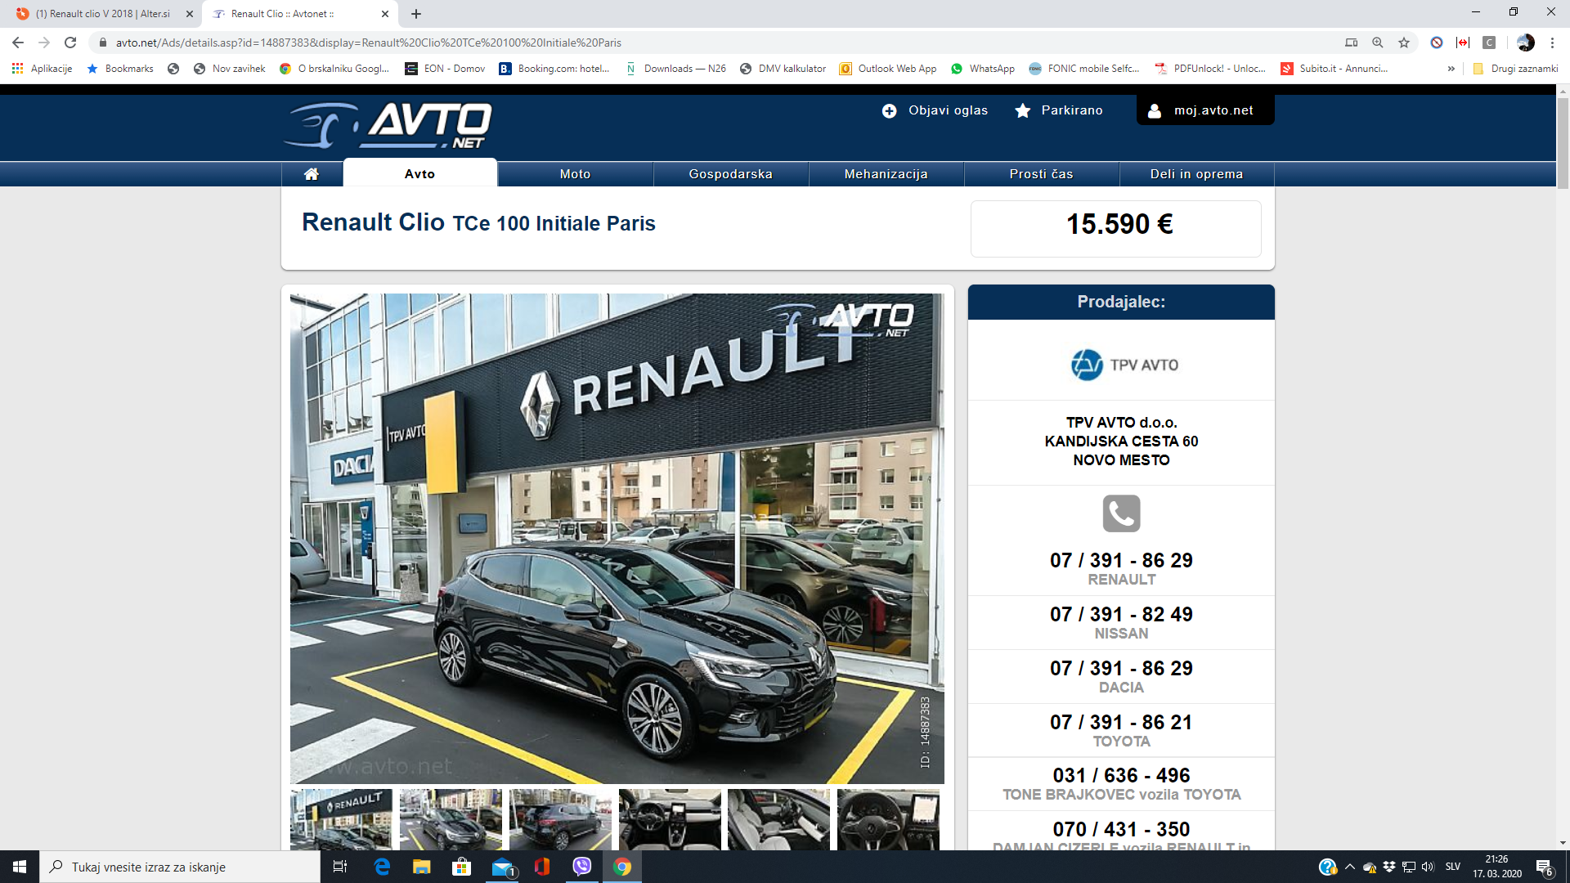Open Viber from the taskbar
The height and width of the screenshot is (883, 1570).
581,867
